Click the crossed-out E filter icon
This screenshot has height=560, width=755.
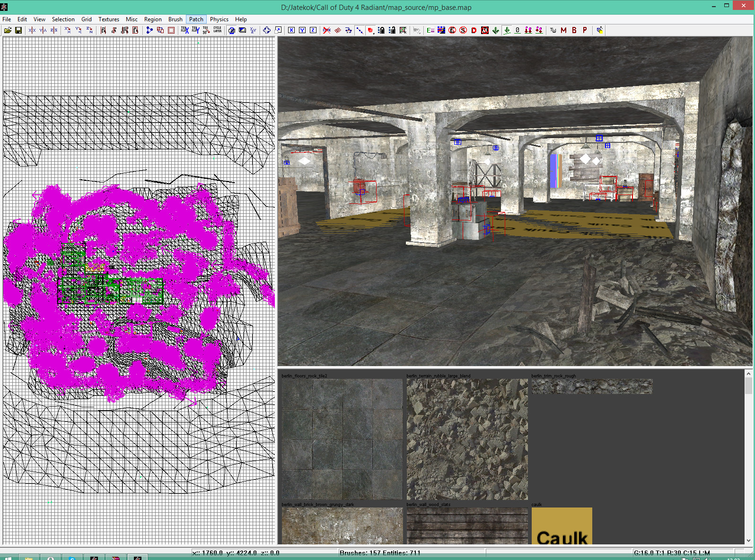[452, 30]
